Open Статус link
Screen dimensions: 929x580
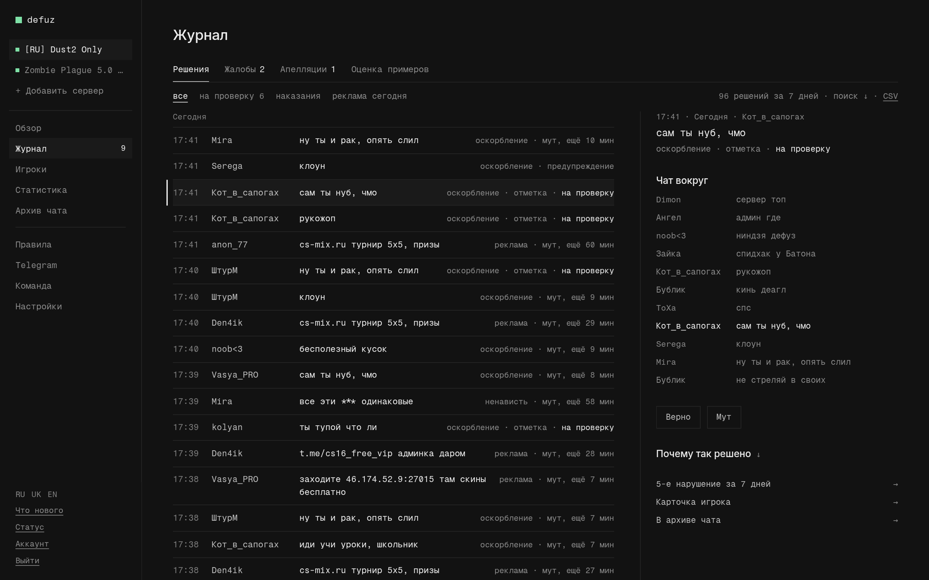click(x=30, y=527)
